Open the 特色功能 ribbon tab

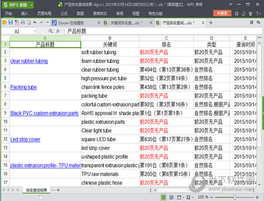tap(155, 13)
